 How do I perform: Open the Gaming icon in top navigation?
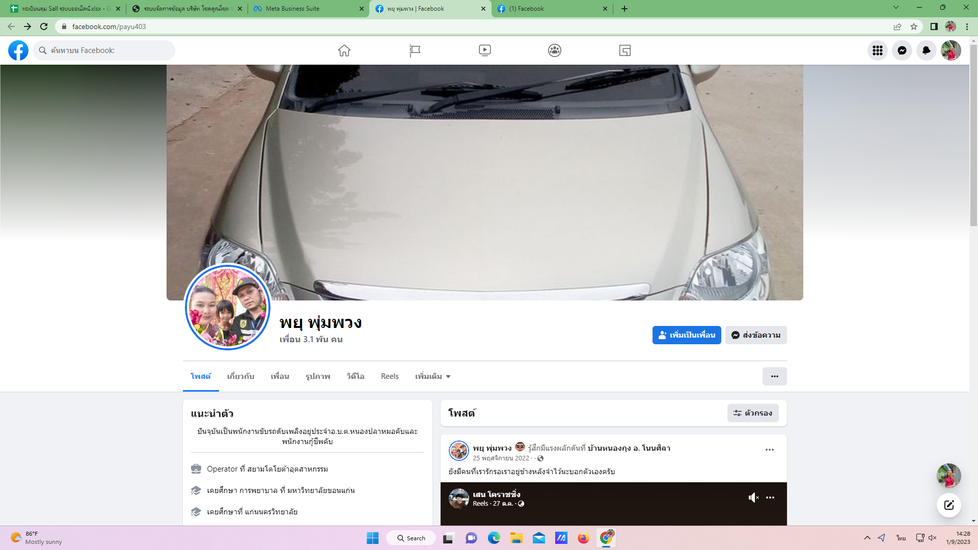coord(625,50)
